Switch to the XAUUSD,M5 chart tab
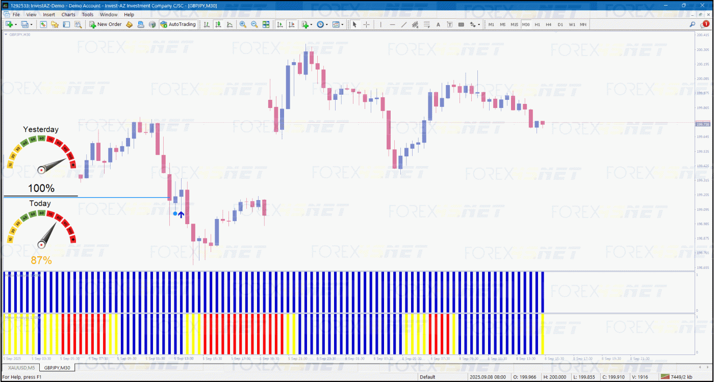Viewport: 714px width, 382px height. [x=21, y=367]
